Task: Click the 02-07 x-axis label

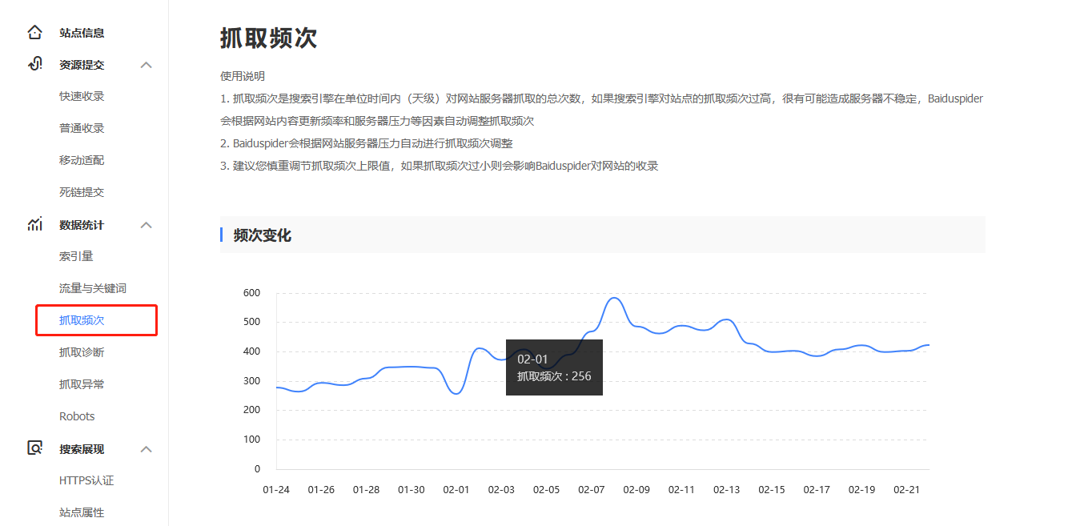Action: [591, 489]
